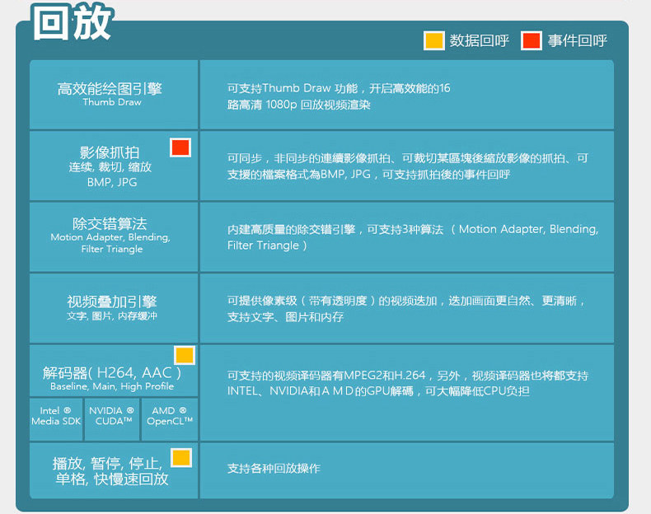Click the 播放, 暂停, 停止 feature cell
The height and width of the screenshot is (514, 651).
pyautogui.click(x=114, y=470)
